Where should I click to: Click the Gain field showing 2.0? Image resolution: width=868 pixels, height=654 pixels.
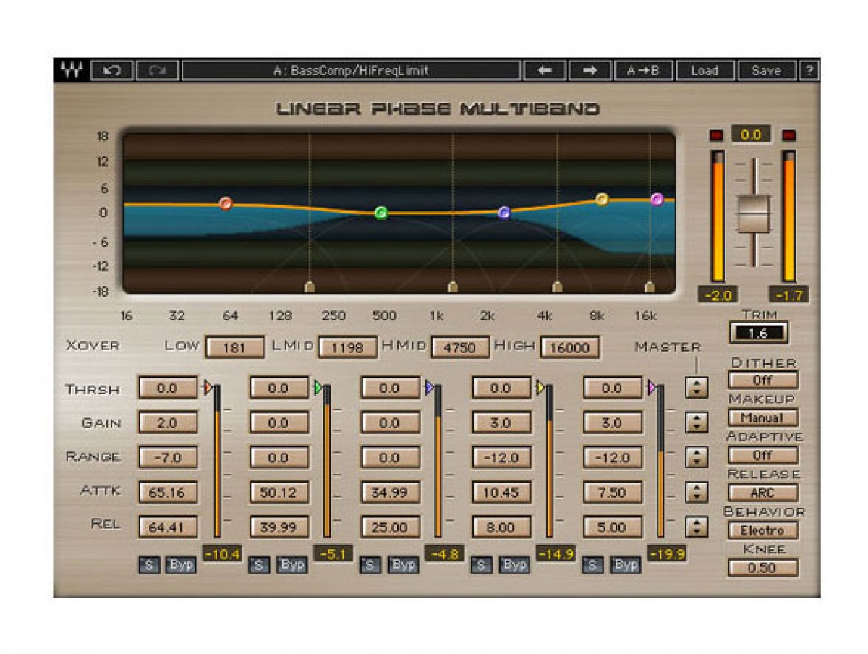click(167, 423)
